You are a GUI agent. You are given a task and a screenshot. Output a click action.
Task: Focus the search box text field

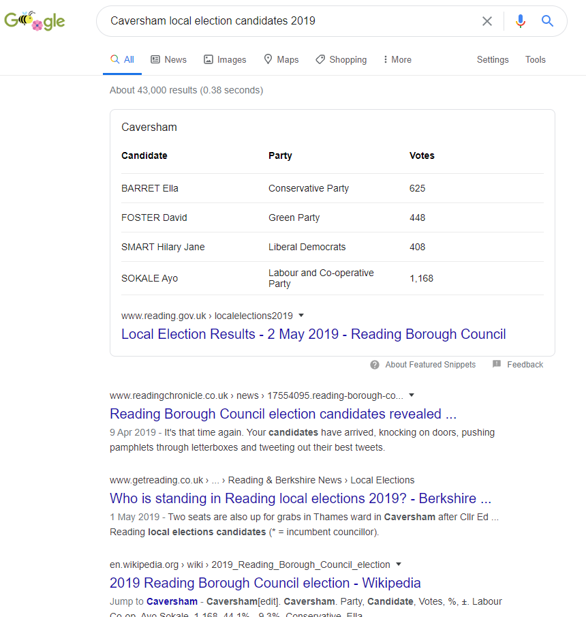[x=291, y=21]
